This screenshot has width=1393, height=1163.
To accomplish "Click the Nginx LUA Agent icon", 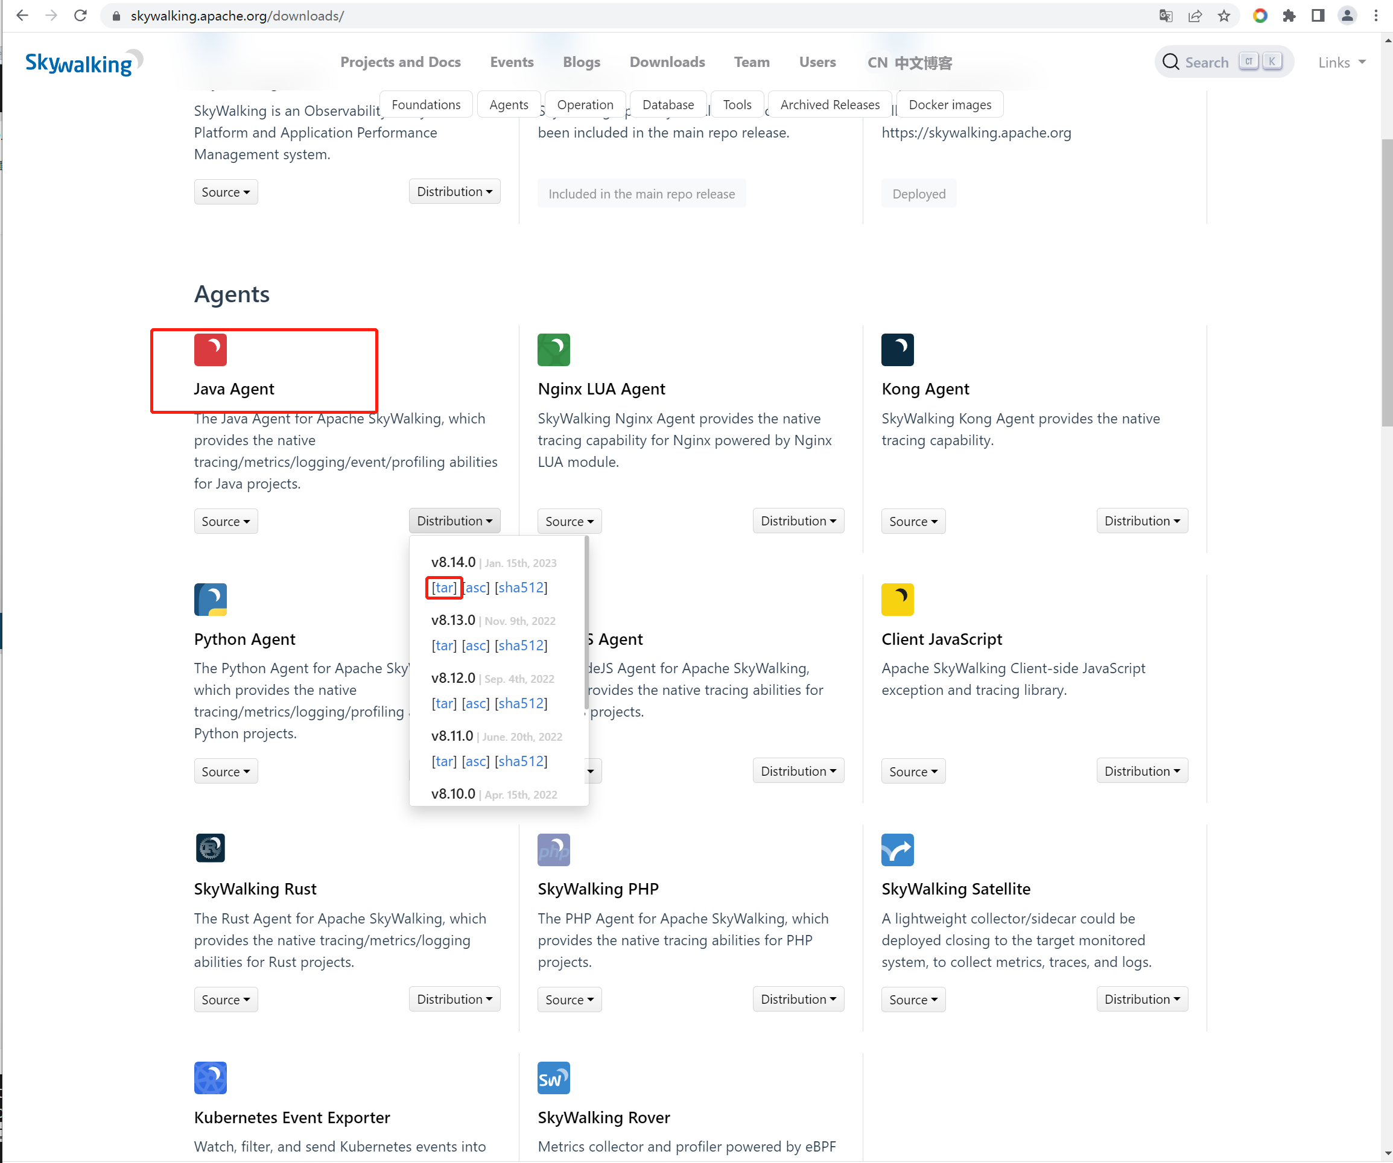I will 556,349.
